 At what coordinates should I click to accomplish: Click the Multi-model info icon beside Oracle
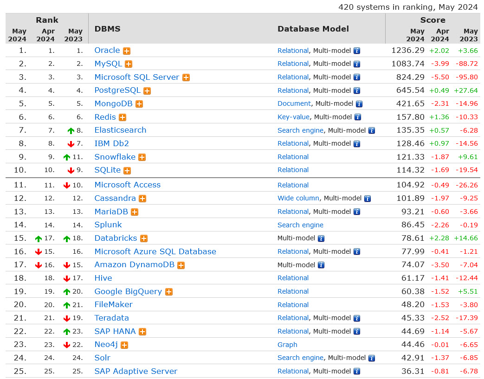point(356,50)
